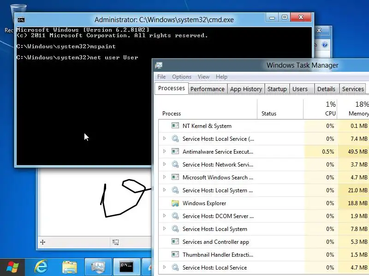
Task: Expand Service Host: Local Service (… row
Action: coord(165,138)
